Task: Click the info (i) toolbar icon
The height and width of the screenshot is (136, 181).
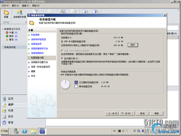Action: click(85, 12)
